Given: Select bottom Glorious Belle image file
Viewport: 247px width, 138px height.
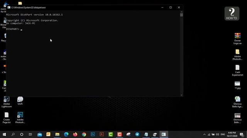Looking at the screenshot, I should [237, 118].
